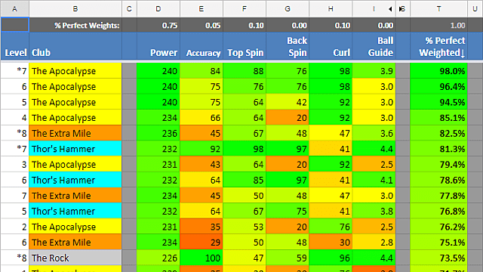Click the % Perfect Weights label cell
Viewport: 483px width, 272px height.
tap(75, 25)
